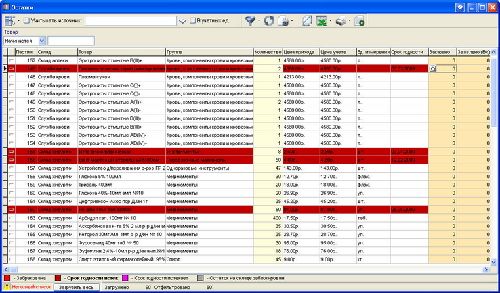The image size is (500, 293).
Task: Click the warehouse selection icon in toolbar
Action: (x=10, y=21)
